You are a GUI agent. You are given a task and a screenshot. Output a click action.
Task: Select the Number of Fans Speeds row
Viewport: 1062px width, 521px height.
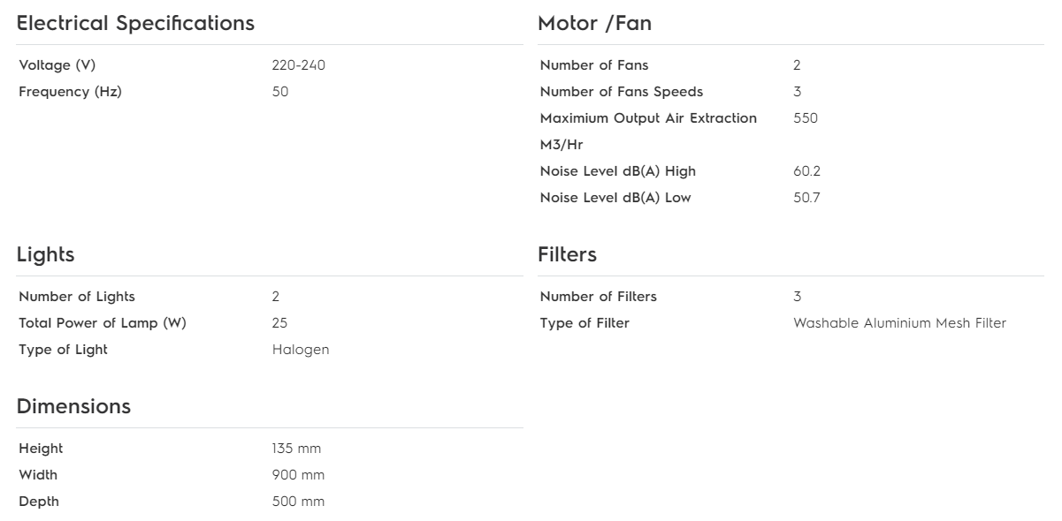pyautogui.click(x=791, y=92)
